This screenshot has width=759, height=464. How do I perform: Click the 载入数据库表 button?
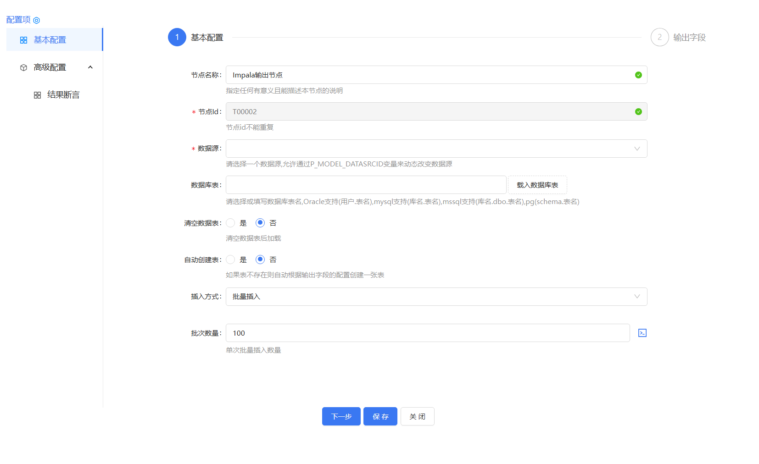(x=537, y=185)
